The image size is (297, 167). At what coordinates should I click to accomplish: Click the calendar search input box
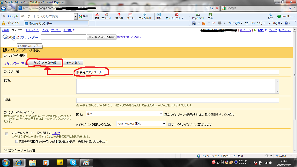[63, 37]
